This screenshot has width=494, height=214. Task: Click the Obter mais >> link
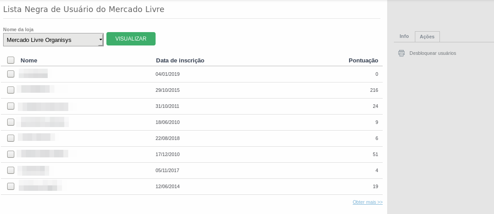(x=367, y=202)
